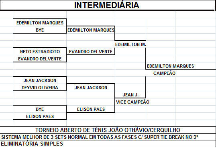Click the JEAN J. finalist cell
This screenshot has height=148, width=216.
click(130, 95)
